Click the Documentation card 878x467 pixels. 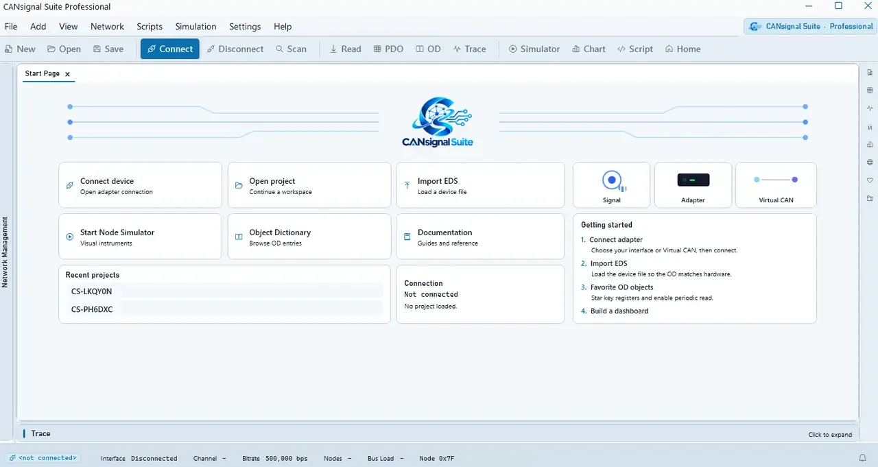480,237
